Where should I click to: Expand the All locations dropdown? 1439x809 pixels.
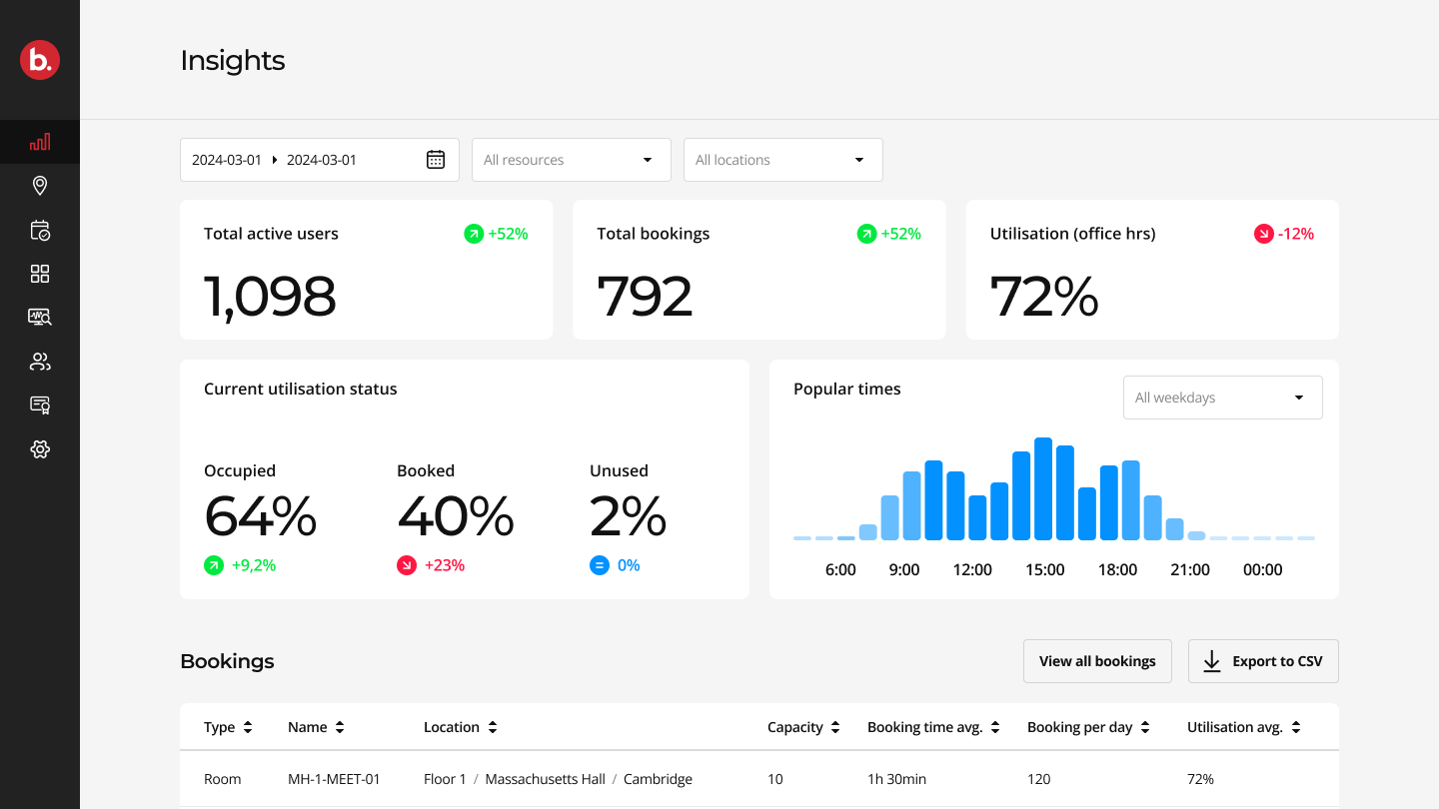[782, 159]
